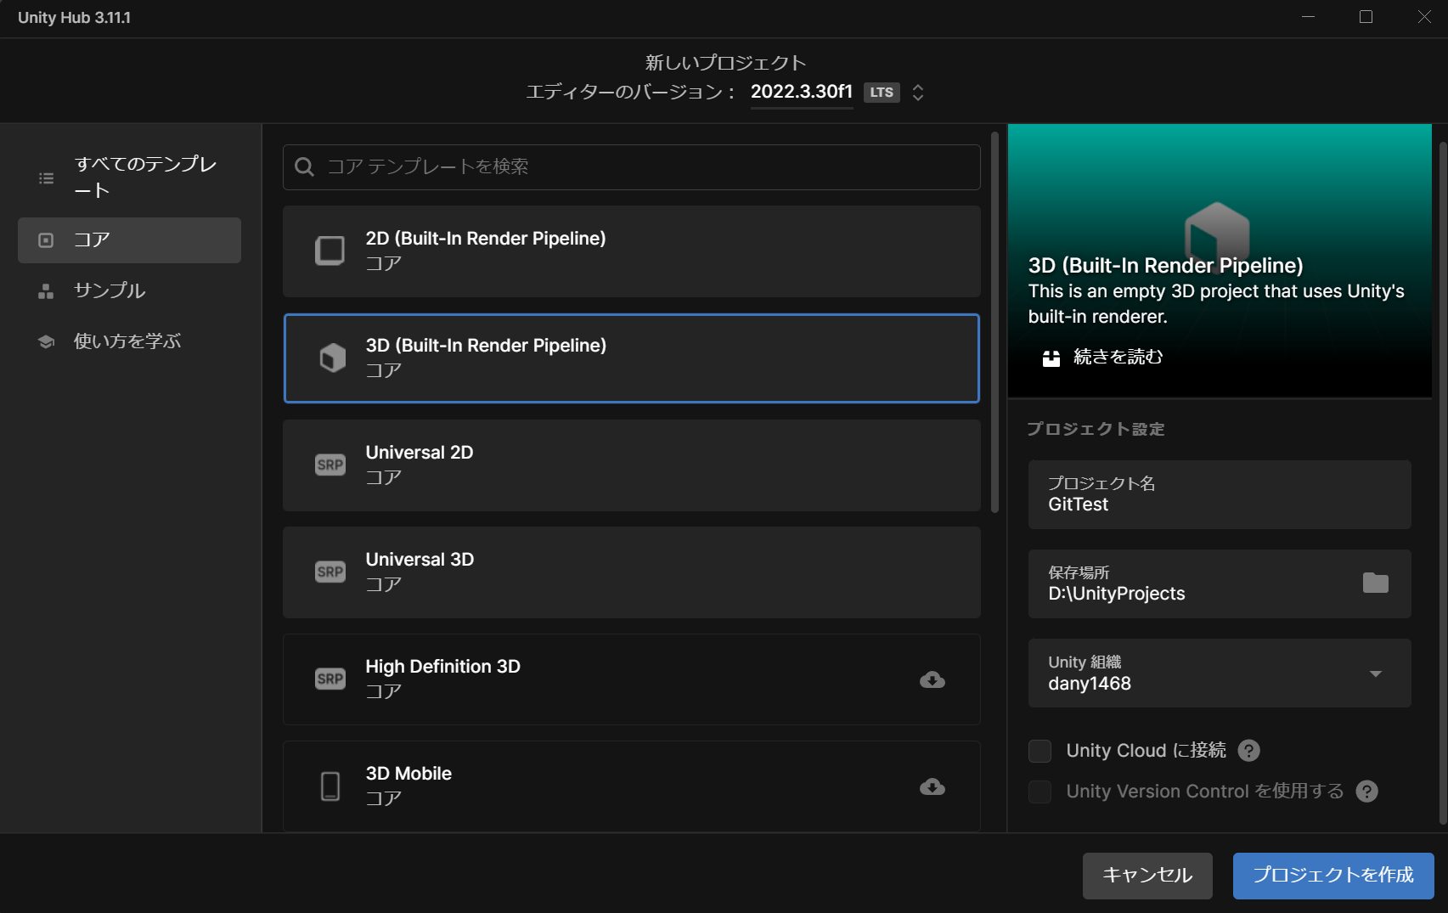Image resolution: width=1448 pixels, height=913 pixels.
Task: Focus the コア テンプレートを検索 search field
Action: click(631, 166)
